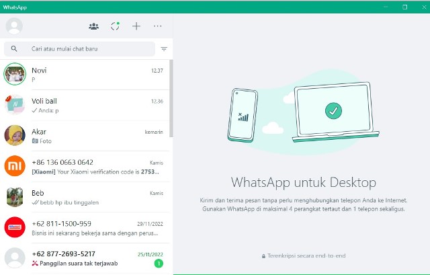430x275 pixels.
Task: Click the red avatar of +62 811-1500-959
Action: (15, 227)
